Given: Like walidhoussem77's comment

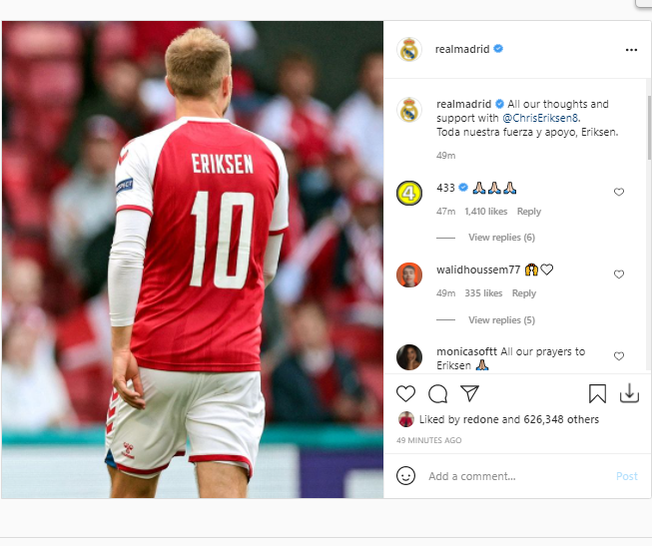Looking at the screenshot, I should coord(619,273).
